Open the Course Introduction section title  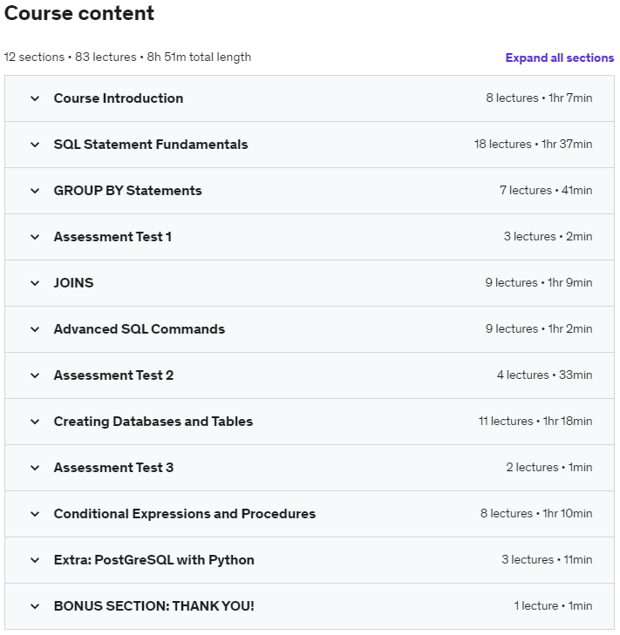119,98
